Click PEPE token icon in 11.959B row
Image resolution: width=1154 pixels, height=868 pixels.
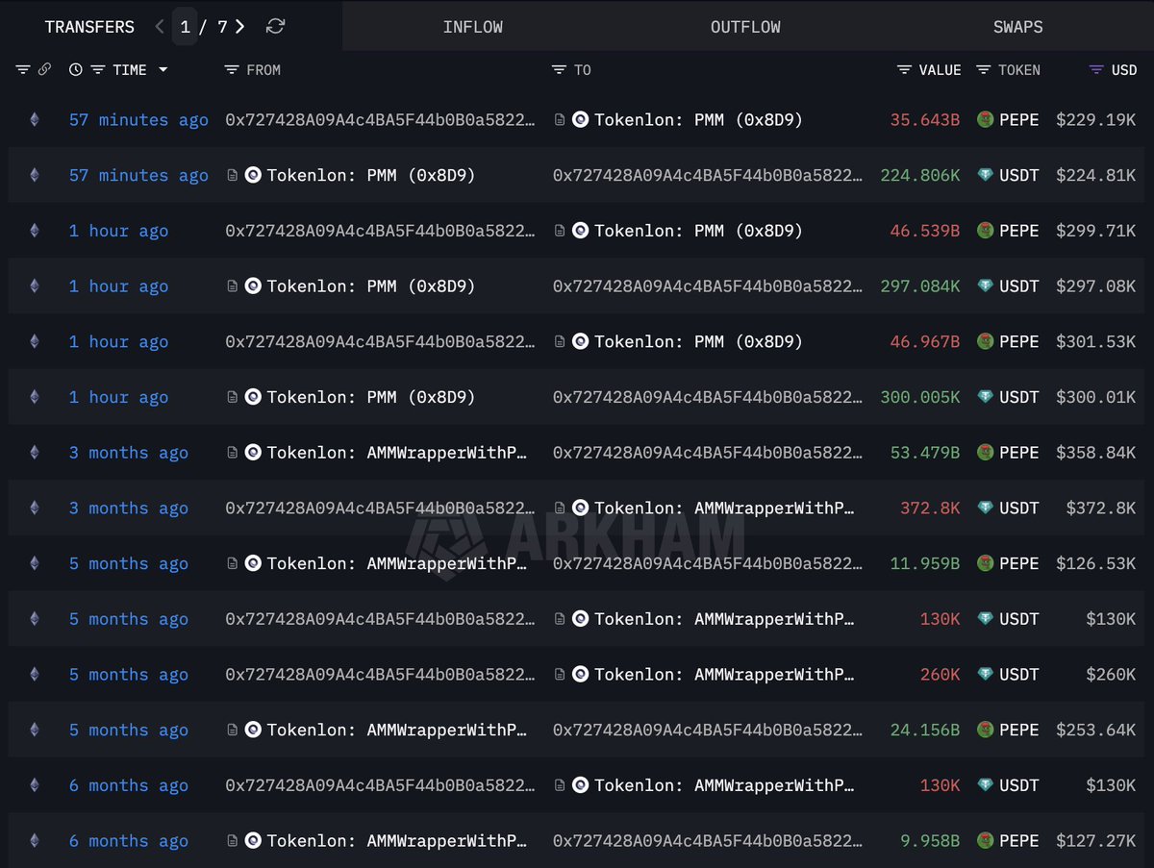point(985,563)
